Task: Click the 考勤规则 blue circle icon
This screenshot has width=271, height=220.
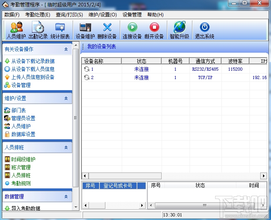Action: coord(7,183)
